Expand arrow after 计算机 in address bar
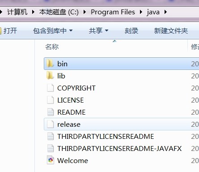The width and height of the screenshot is (199, 172). pos(33,12)
